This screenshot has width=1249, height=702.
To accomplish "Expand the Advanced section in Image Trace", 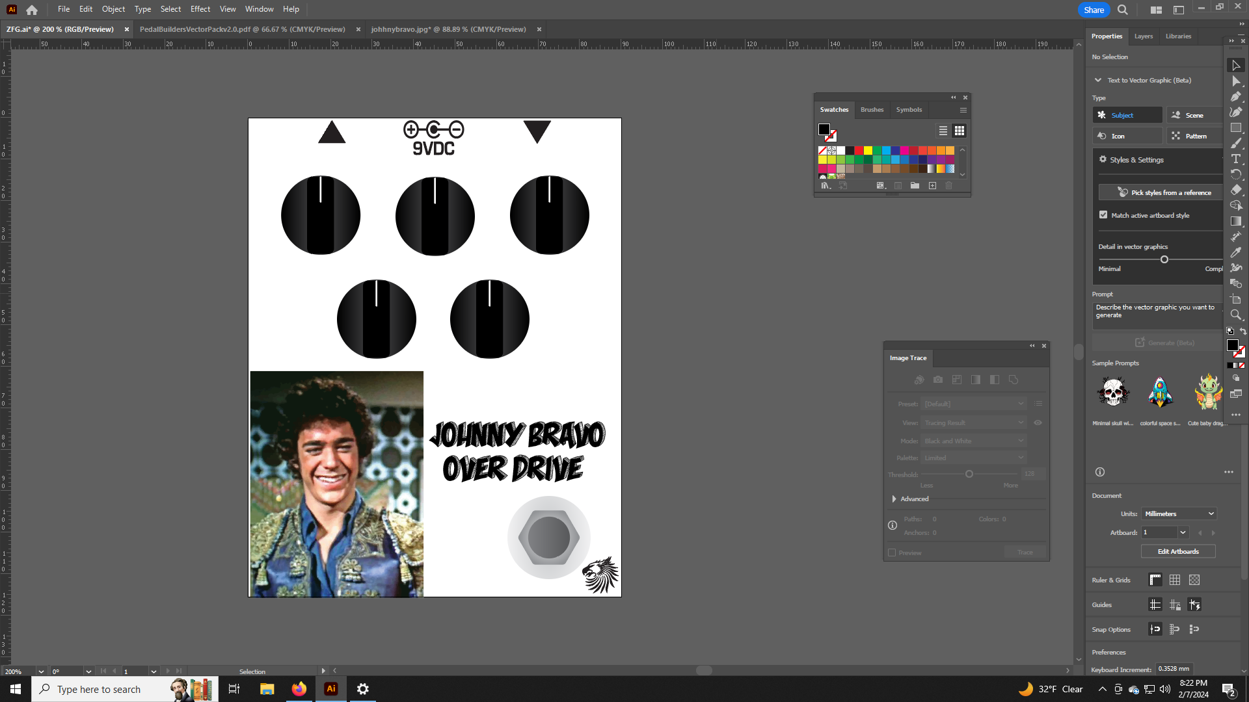I will [894, 499].
